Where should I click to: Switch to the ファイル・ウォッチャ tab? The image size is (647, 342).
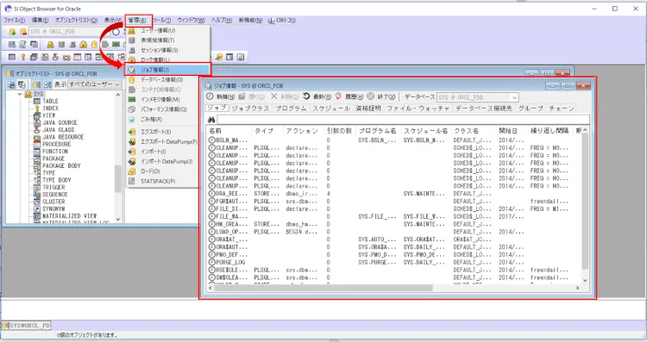click(x=418, y=109)
